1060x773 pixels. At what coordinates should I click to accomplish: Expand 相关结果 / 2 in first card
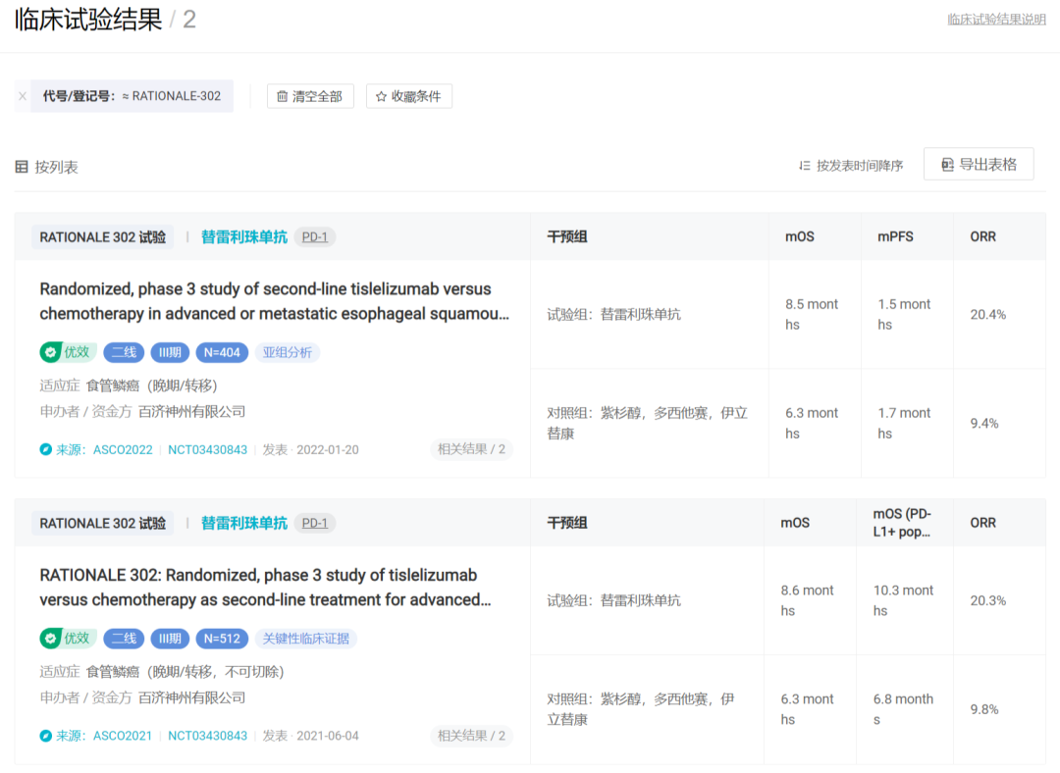click(x=471, y=449)
